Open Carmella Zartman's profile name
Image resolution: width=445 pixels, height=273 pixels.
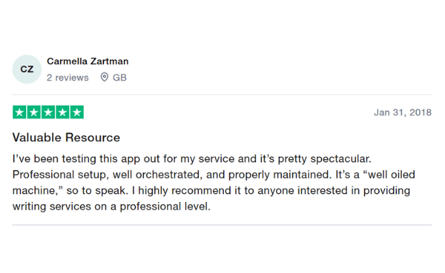click(x=88, y=61)
